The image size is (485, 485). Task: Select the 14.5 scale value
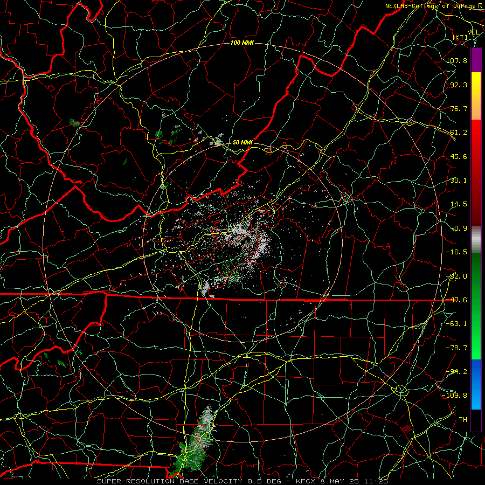pyautogui.click(x=459, y=204)
